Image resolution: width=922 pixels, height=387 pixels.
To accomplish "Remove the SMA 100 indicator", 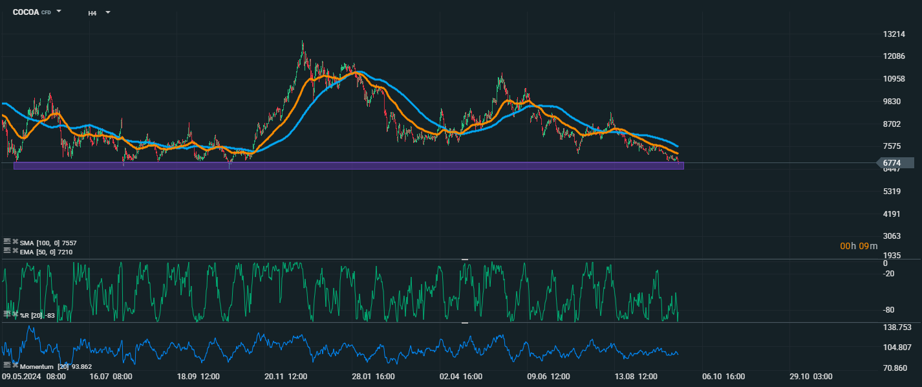I will point(16,242).
